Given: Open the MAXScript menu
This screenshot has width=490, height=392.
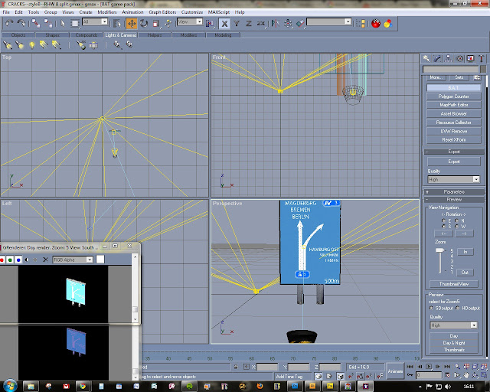Looking at the screenshot, I should point(219,12).
